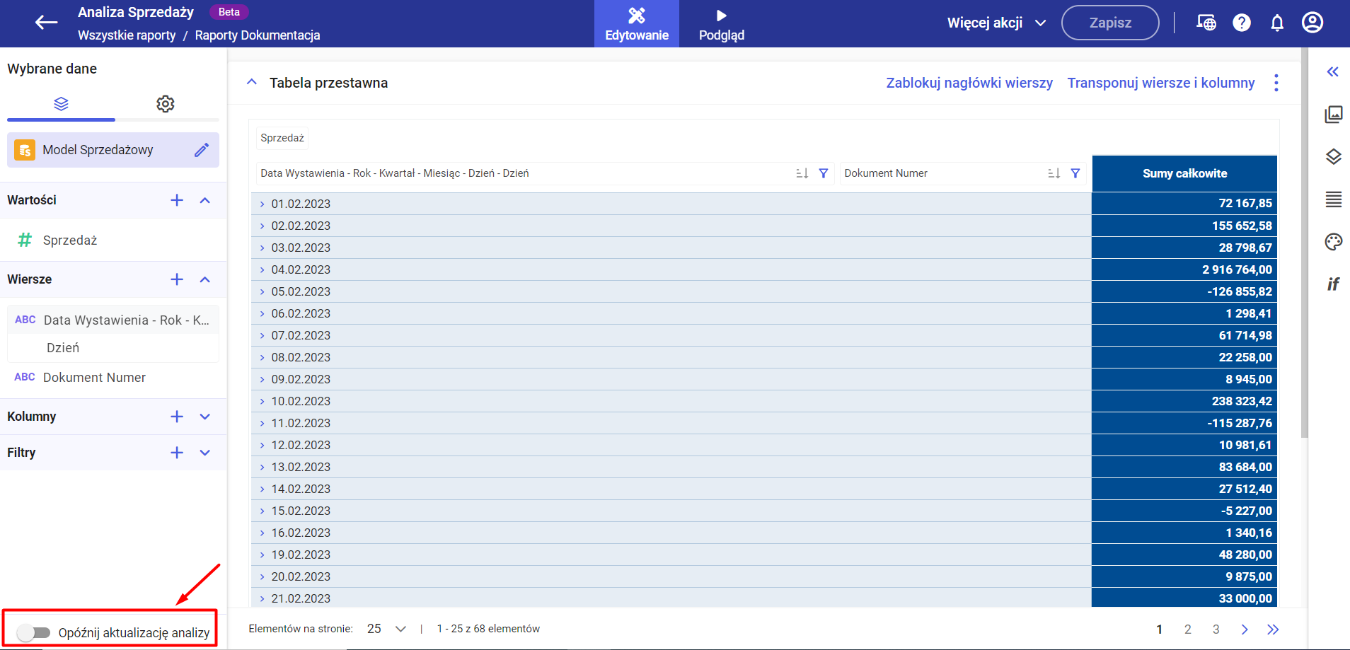Screen dimensions: 1350x650
Task: Click Transponuj wiersze i kolumny link
Action: tap(1161, 83)
